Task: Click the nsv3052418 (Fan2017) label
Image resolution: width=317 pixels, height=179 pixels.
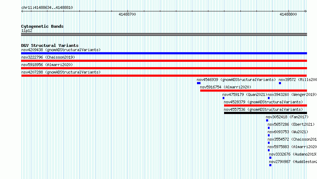Action: pos(287,117)
